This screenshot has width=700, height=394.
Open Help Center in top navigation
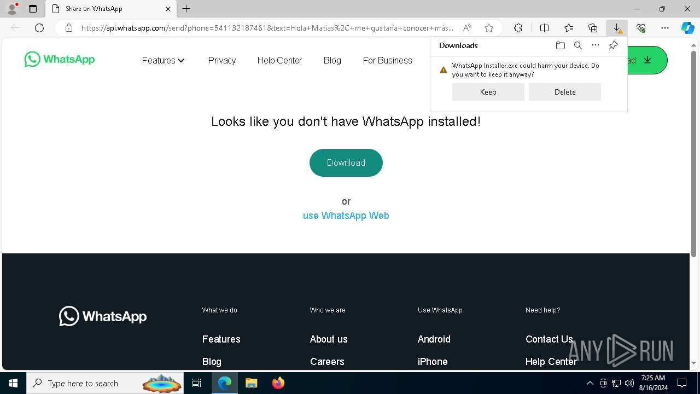(x=279, y=60)
